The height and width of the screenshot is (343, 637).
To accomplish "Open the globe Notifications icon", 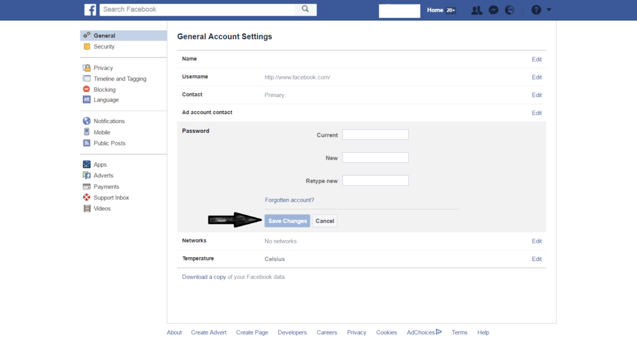I will pos(509,10).
